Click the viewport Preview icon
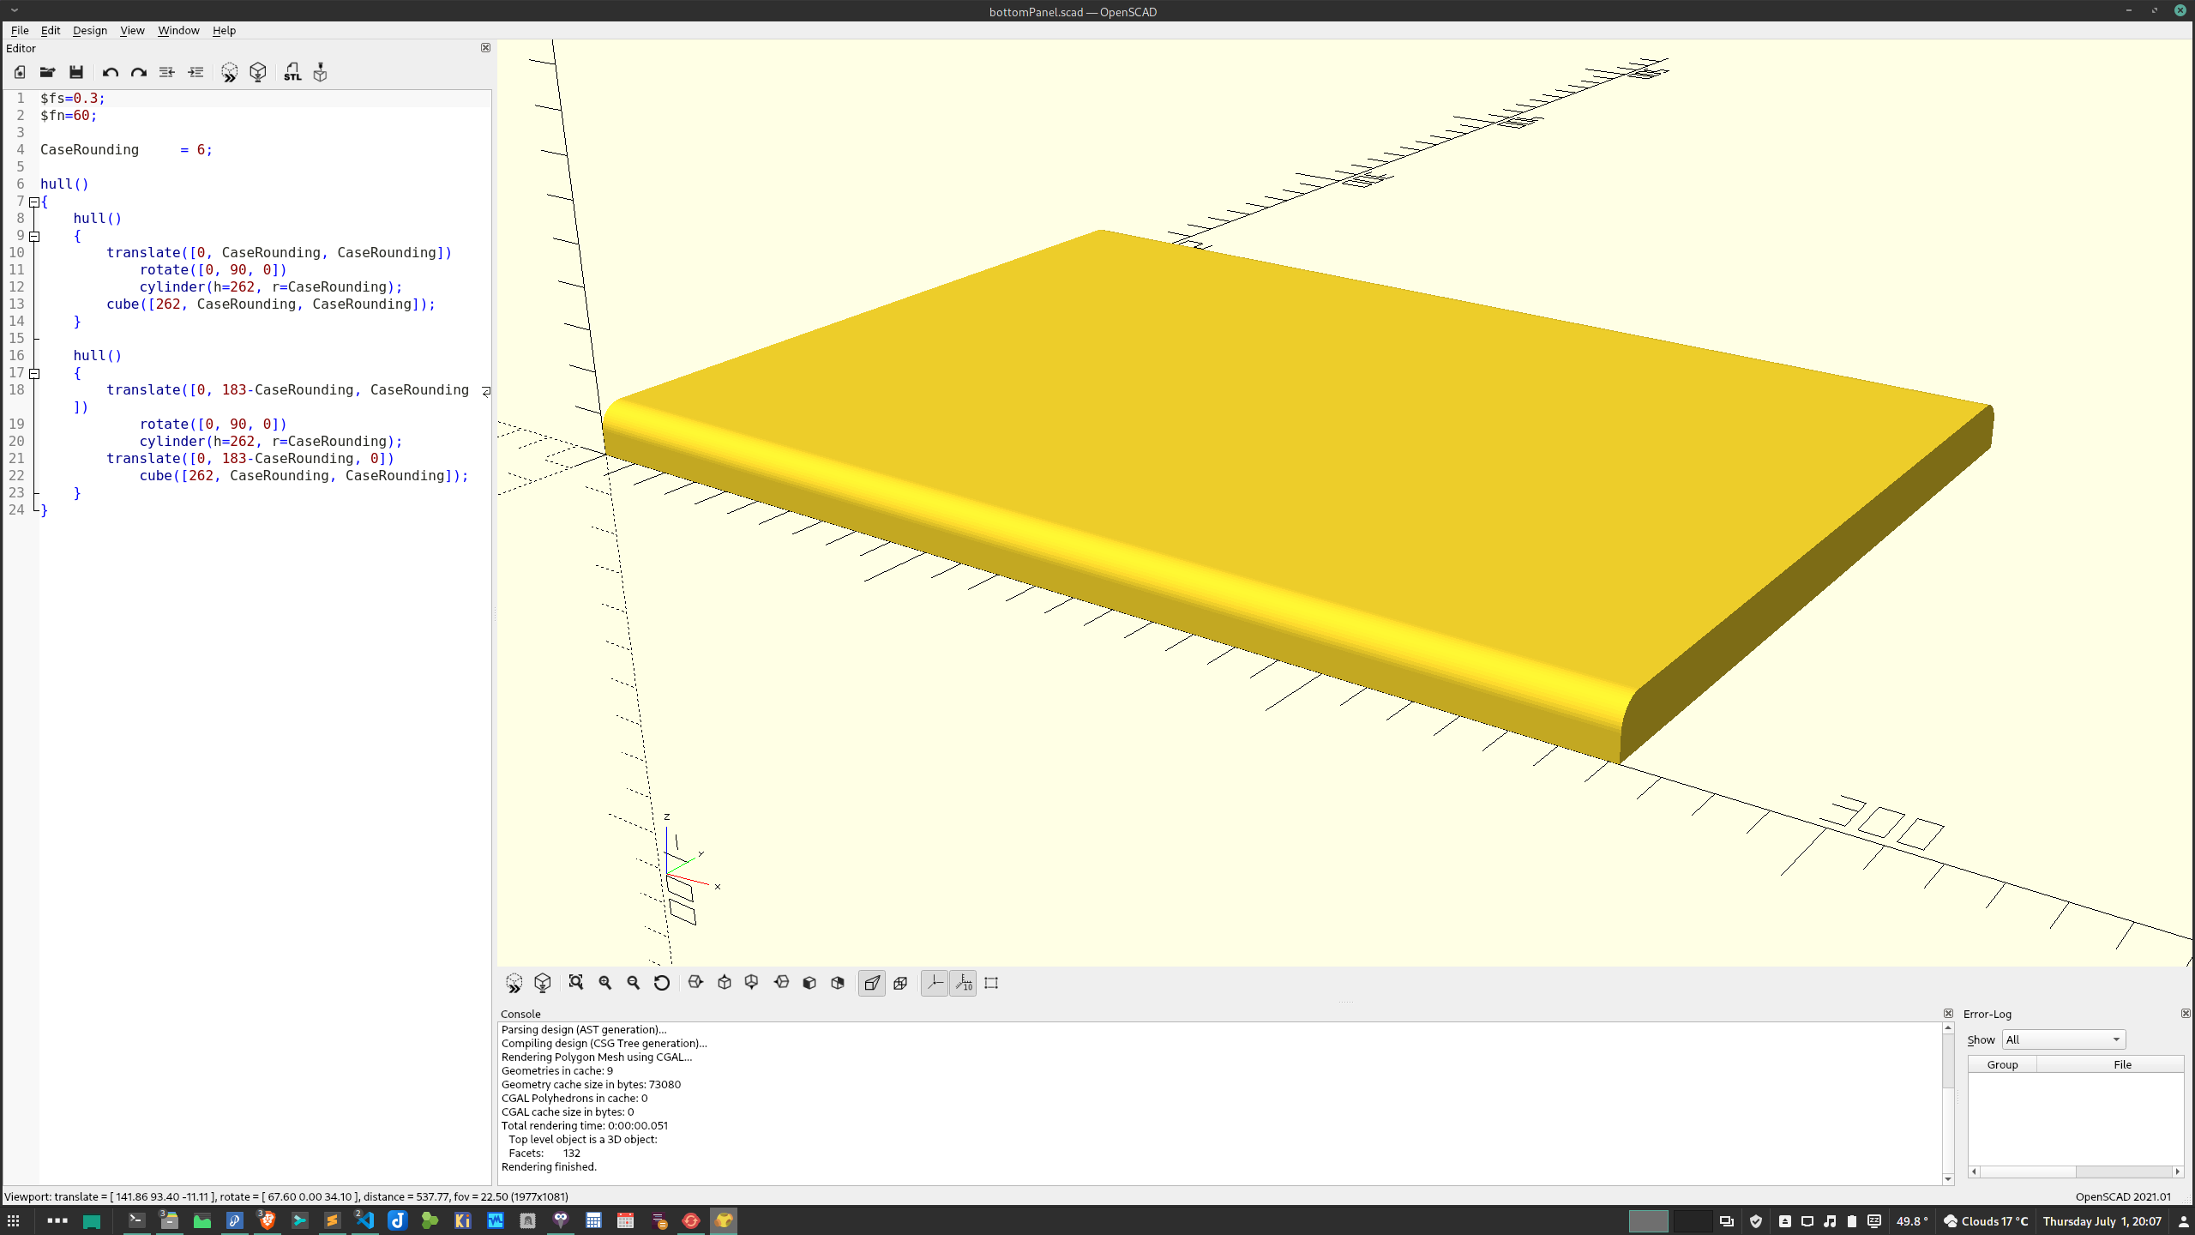Screen dimensions: 2195x1235 [514, 983]
